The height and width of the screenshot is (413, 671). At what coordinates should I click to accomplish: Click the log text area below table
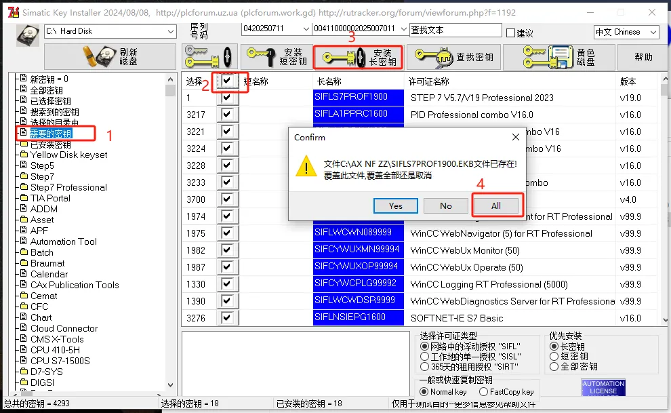click(296, 363)
